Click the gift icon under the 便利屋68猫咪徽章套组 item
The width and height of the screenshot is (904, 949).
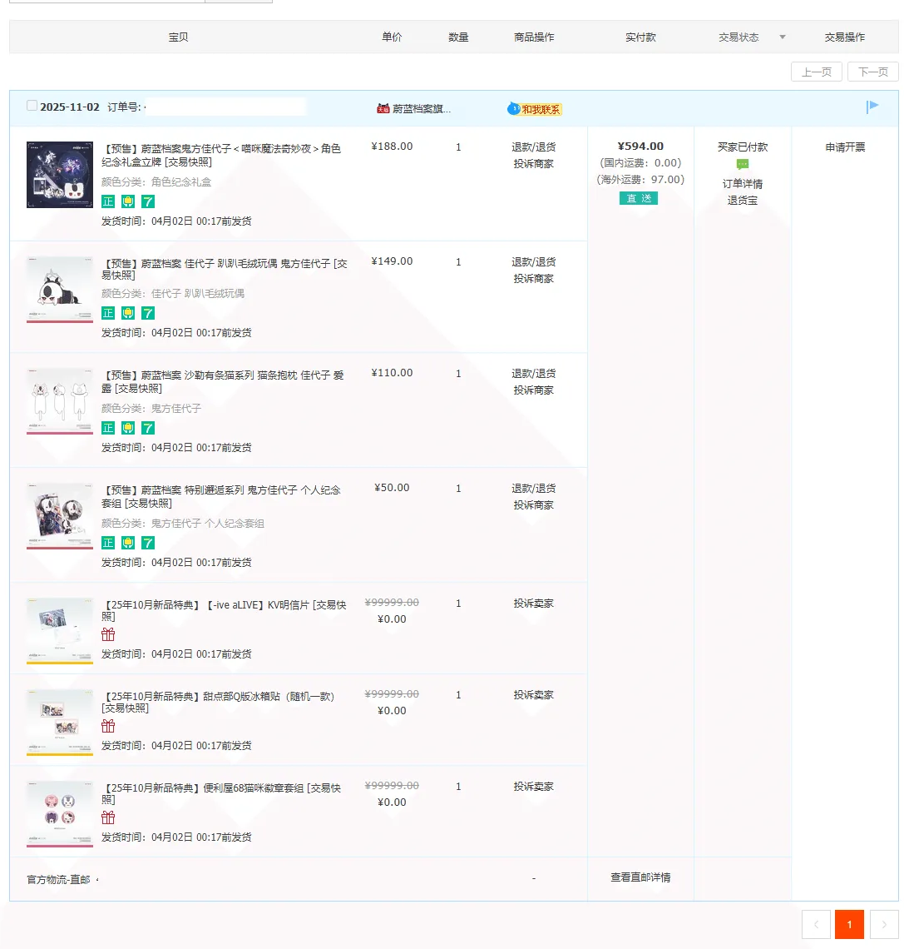[x=108, y=818]
